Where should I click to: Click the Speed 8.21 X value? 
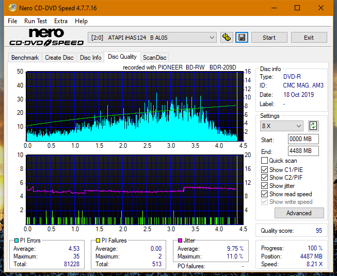pos(314,264)
